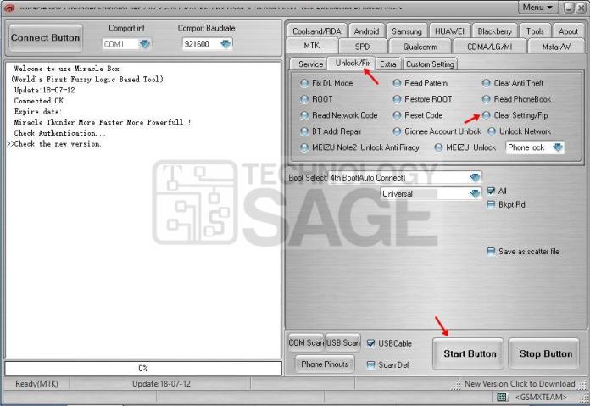Toggle the USBCable checkbox
Image resolution: width=590 pixels, height=406 pixels.
(370, 343)
